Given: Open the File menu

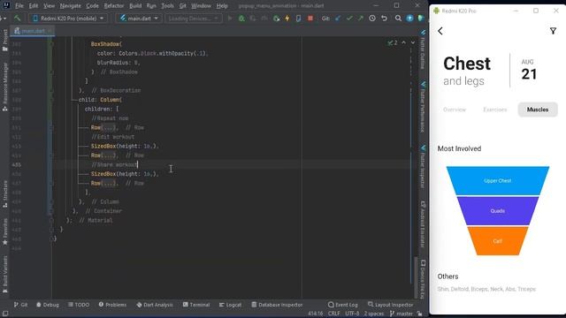Looking at the screenshot, I should (19, 6).
